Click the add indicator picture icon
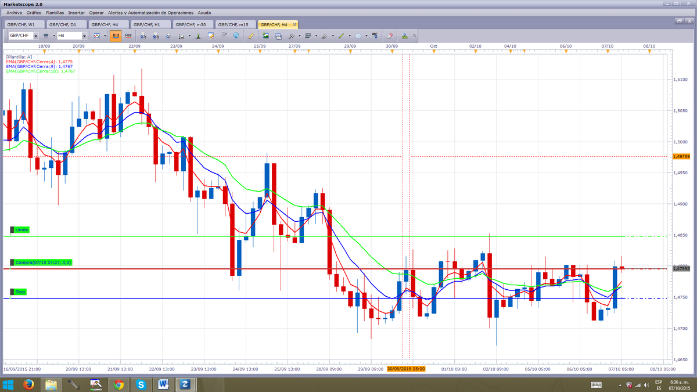The width and height of the screenshot is (697, 392). point(265,35)
